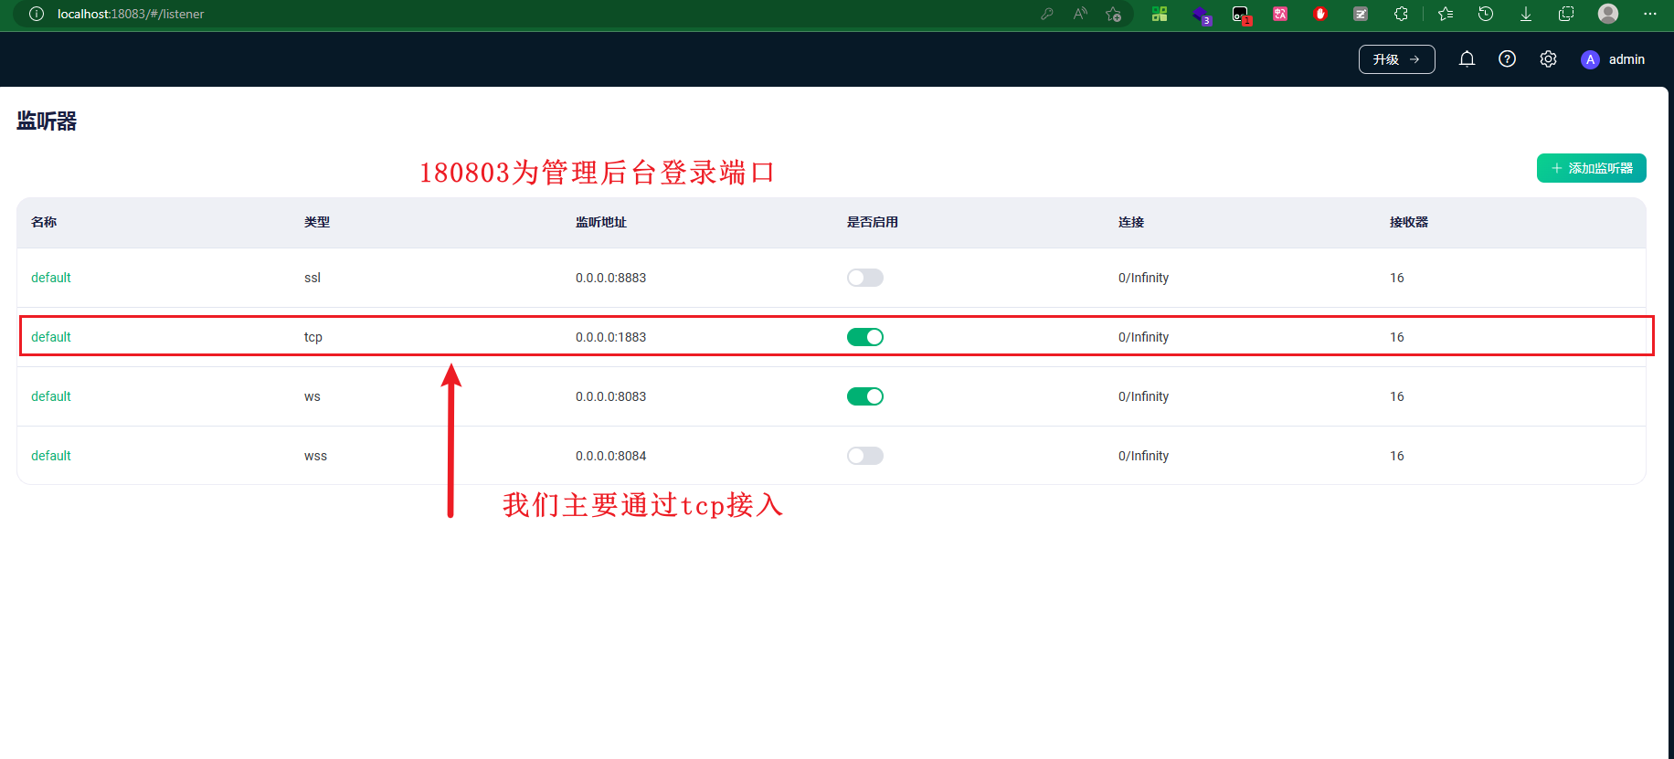Screen dimensions: 1674x759
Task: Click the green grid extension icon
Action: tap(1160, 14)
